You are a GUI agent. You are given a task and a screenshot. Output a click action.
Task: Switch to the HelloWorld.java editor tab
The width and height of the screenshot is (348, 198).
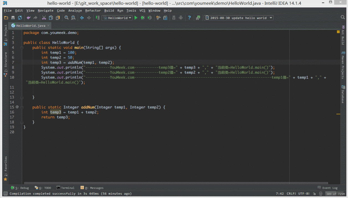[29, 25]
